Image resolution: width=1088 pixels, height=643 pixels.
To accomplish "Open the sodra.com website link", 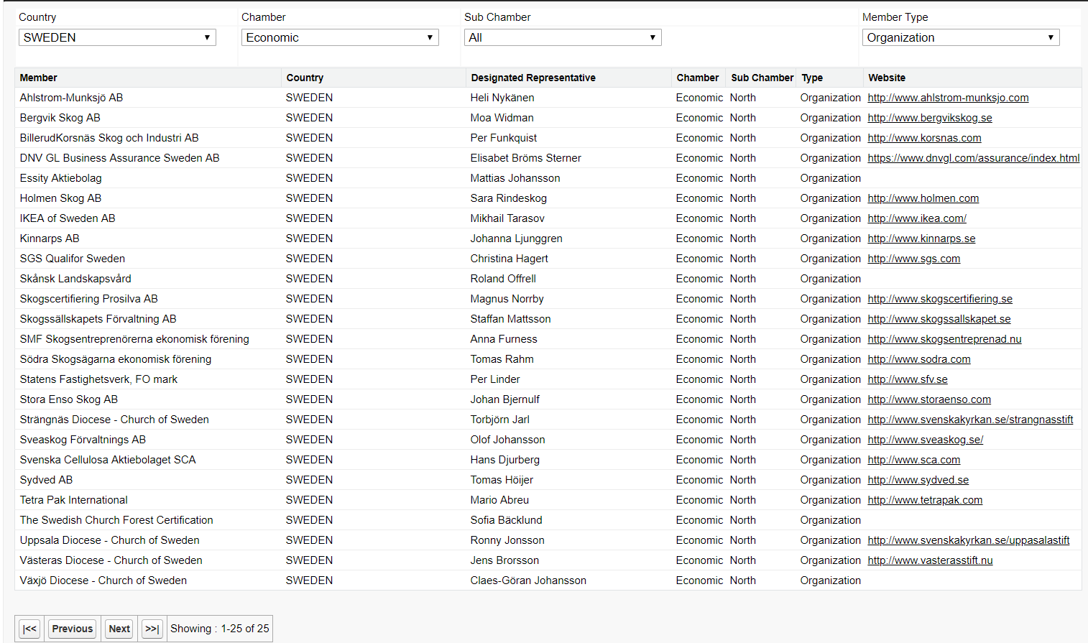I will [x=919, y=359].
